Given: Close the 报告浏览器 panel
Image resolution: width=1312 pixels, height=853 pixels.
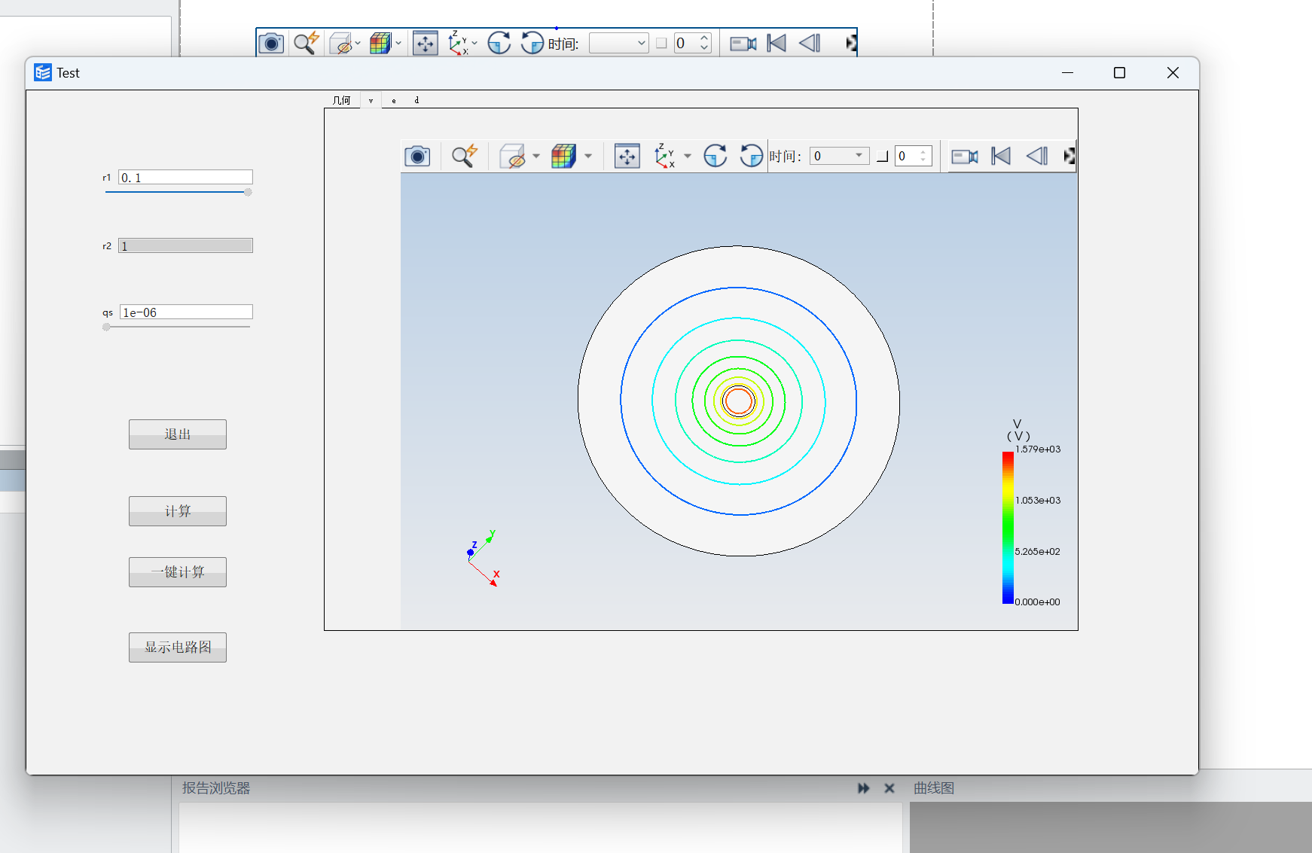Looking at the screenshot, I should coord(889,788).
